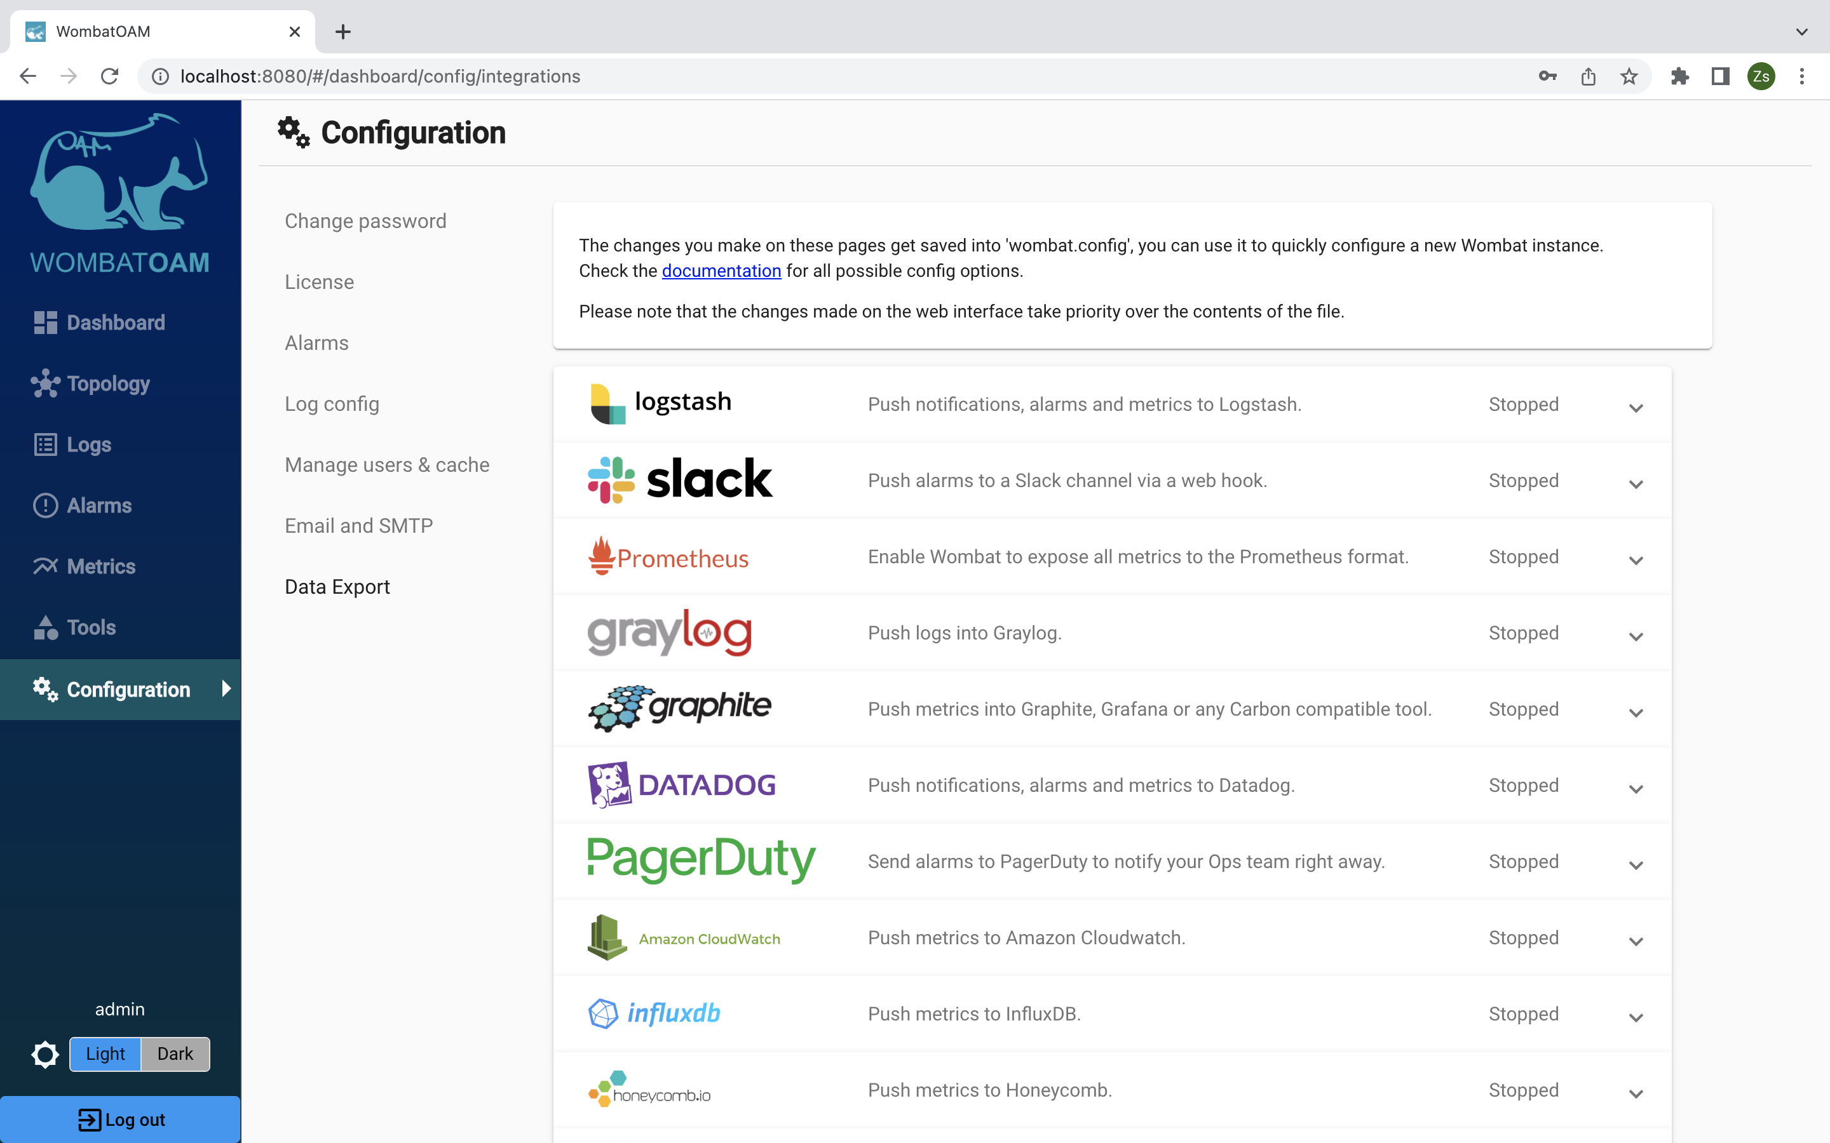Click the Configuration gears icon in page header
The image size is (1830, 1143).
[x=294, y=132]
